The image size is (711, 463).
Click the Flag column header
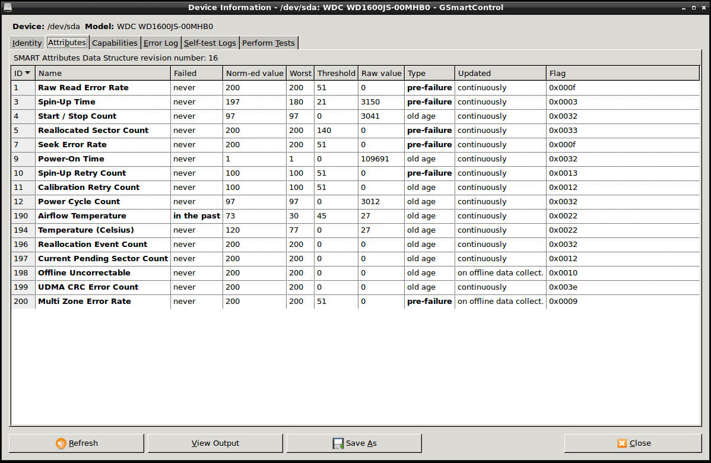[x=622, y=73]
